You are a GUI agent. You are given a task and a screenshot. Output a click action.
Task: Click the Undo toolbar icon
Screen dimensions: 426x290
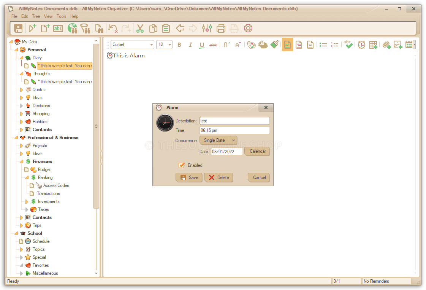coord(113,28)
